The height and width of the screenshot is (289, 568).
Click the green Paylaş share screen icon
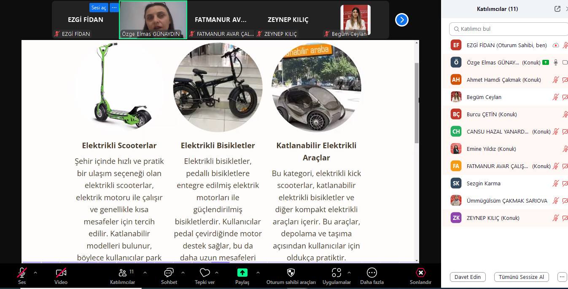click(x=242, y=273)
